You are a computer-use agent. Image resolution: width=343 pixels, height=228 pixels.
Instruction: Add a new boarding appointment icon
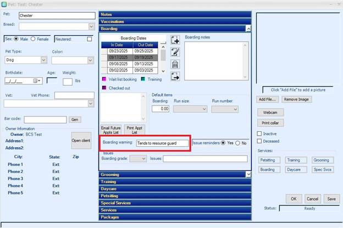[x=175, y=40]
